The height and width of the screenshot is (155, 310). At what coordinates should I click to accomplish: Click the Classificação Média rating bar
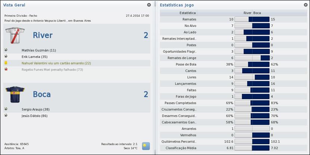point(252,148)
